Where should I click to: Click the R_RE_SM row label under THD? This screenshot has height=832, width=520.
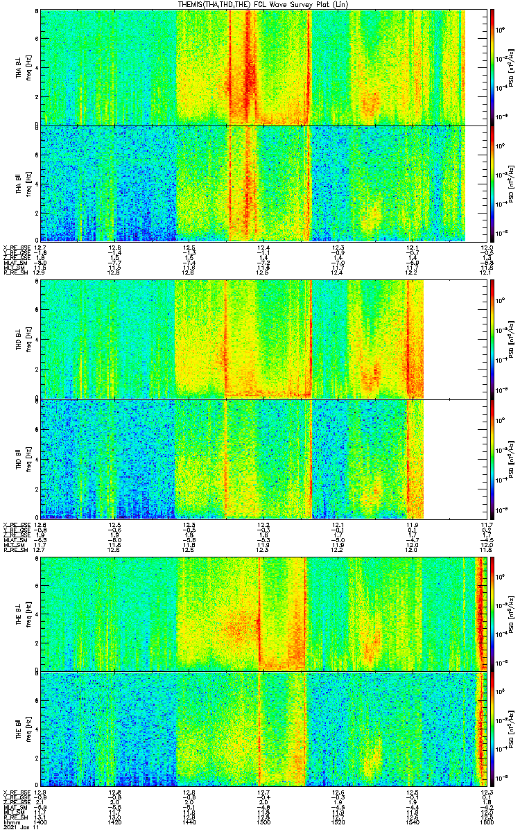[15, 548]
